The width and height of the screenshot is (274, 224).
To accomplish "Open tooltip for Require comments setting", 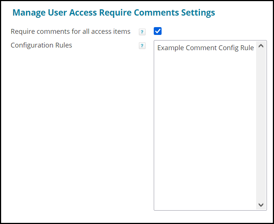I will 142,32.
